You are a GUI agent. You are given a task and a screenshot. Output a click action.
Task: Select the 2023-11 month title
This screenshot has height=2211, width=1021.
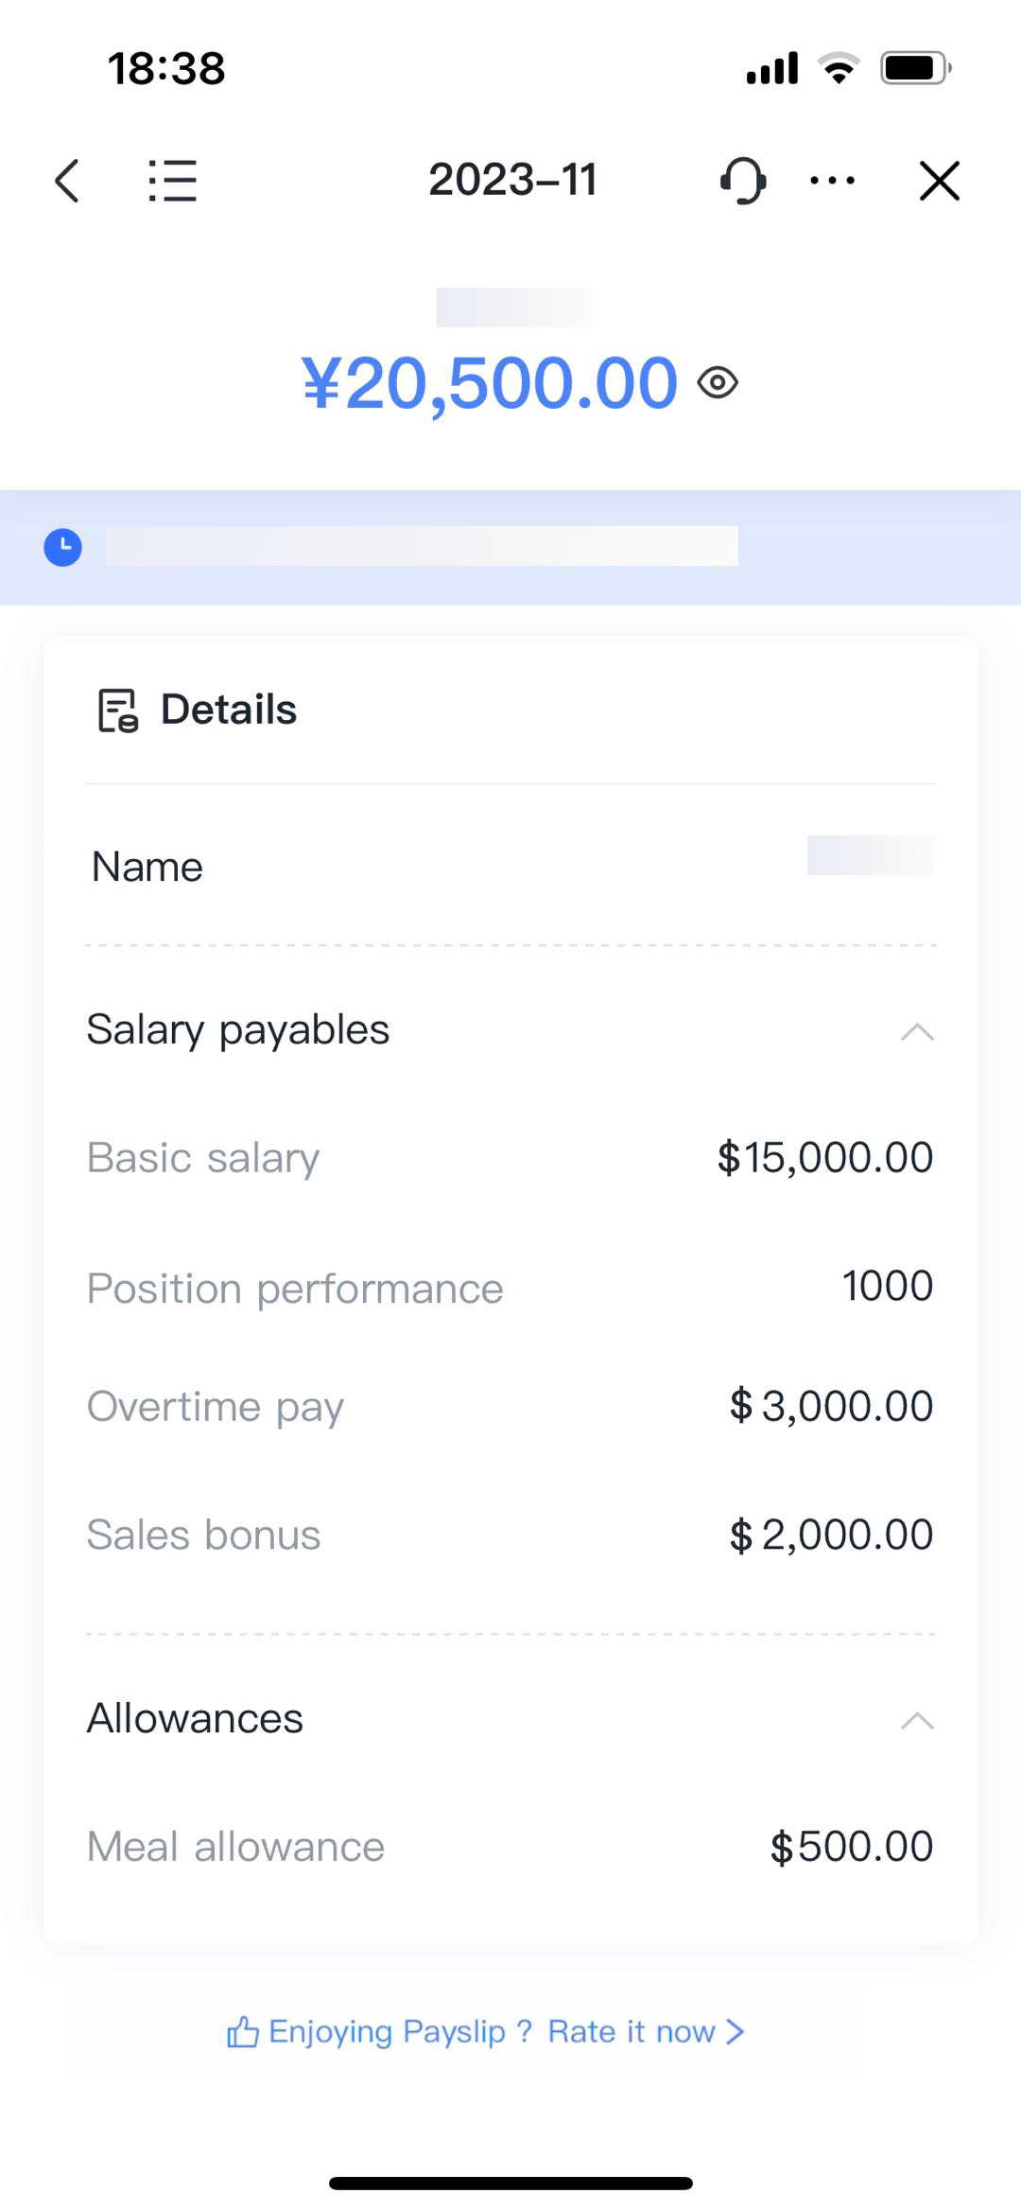click(x=512, y=179)
